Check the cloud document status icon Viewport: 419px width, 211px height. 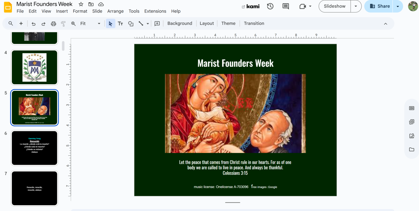[x=101, y=4]
